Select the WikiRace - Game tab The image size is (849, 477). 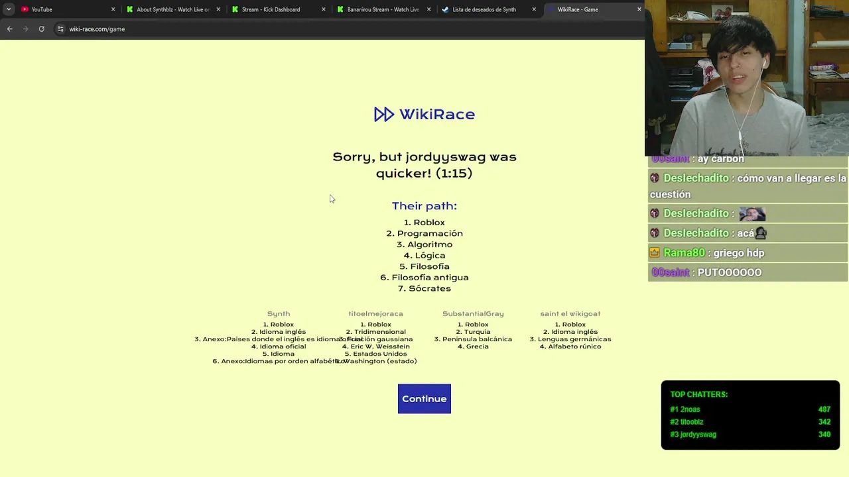[x=594, y=9]
